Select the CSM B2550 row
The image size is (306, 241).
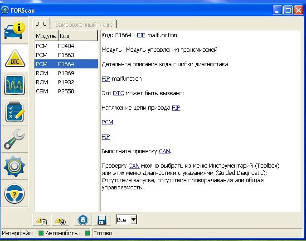(66, 91)
